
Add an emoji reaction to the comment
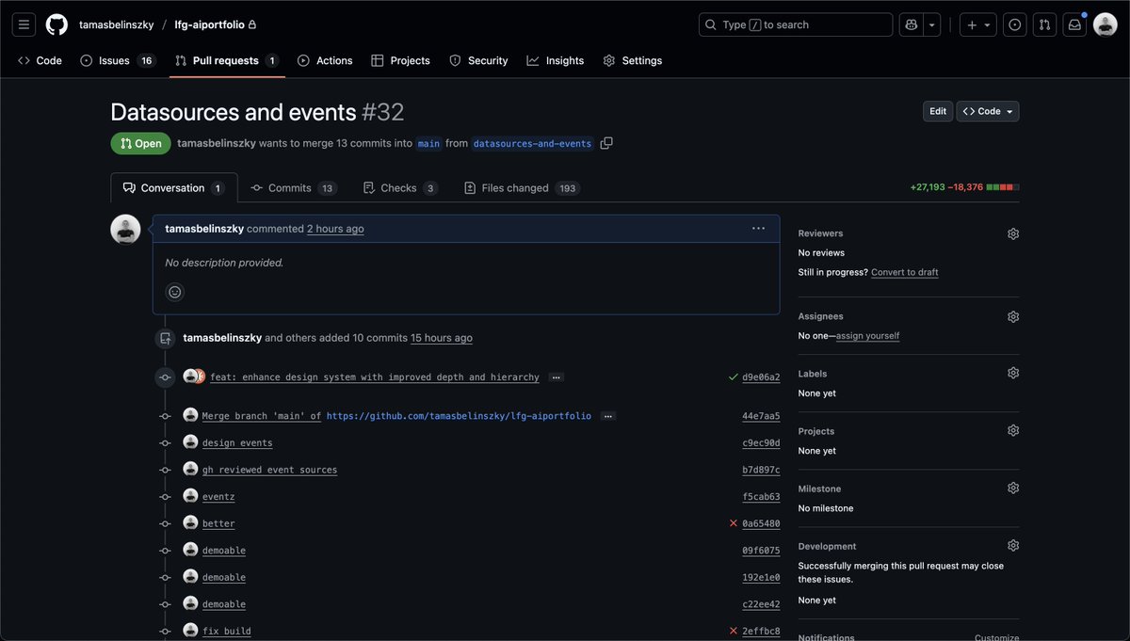174,292
